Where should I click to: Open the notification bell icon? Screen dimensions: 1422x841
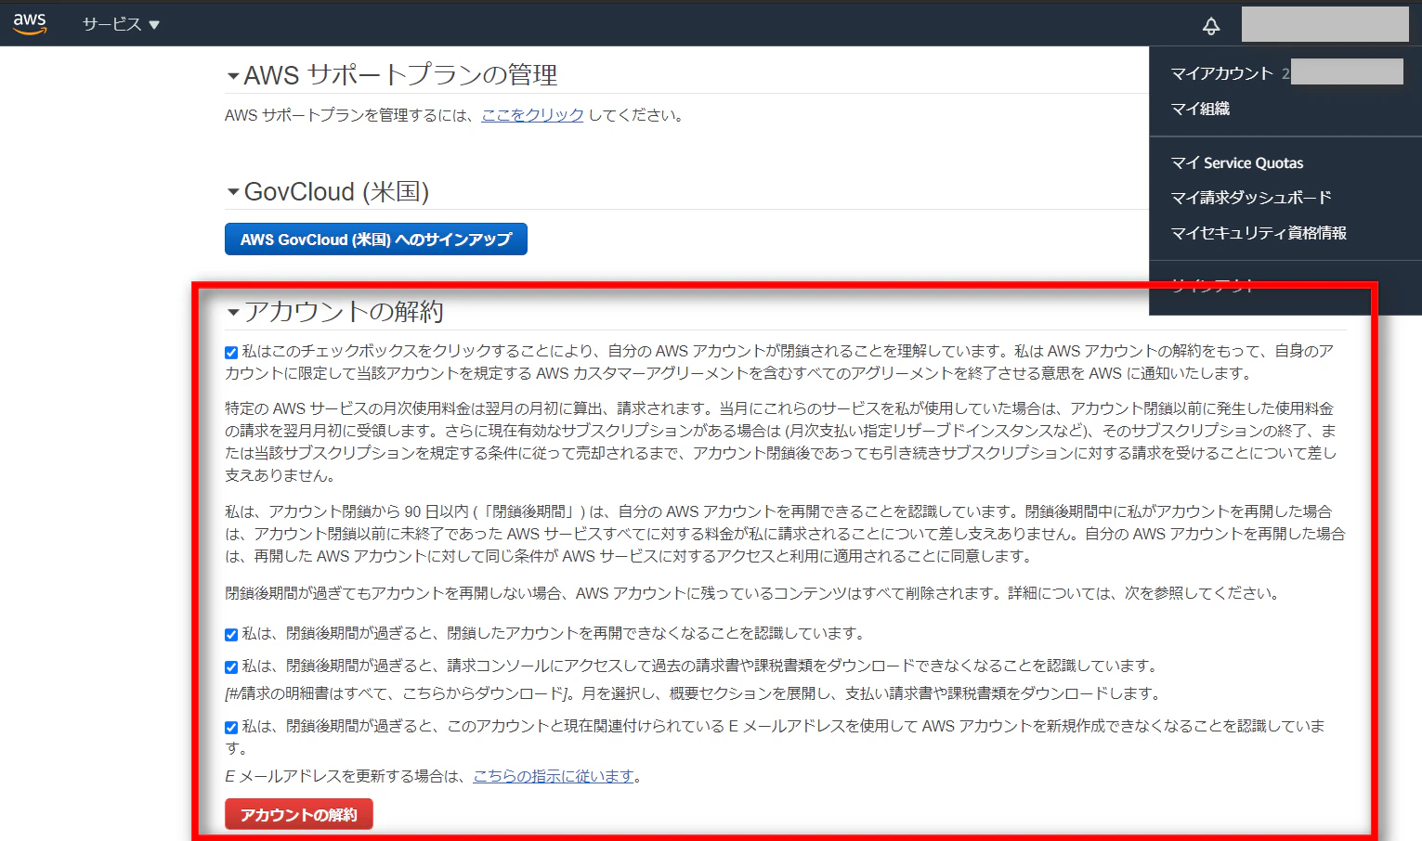click(x=1211, y=26)
